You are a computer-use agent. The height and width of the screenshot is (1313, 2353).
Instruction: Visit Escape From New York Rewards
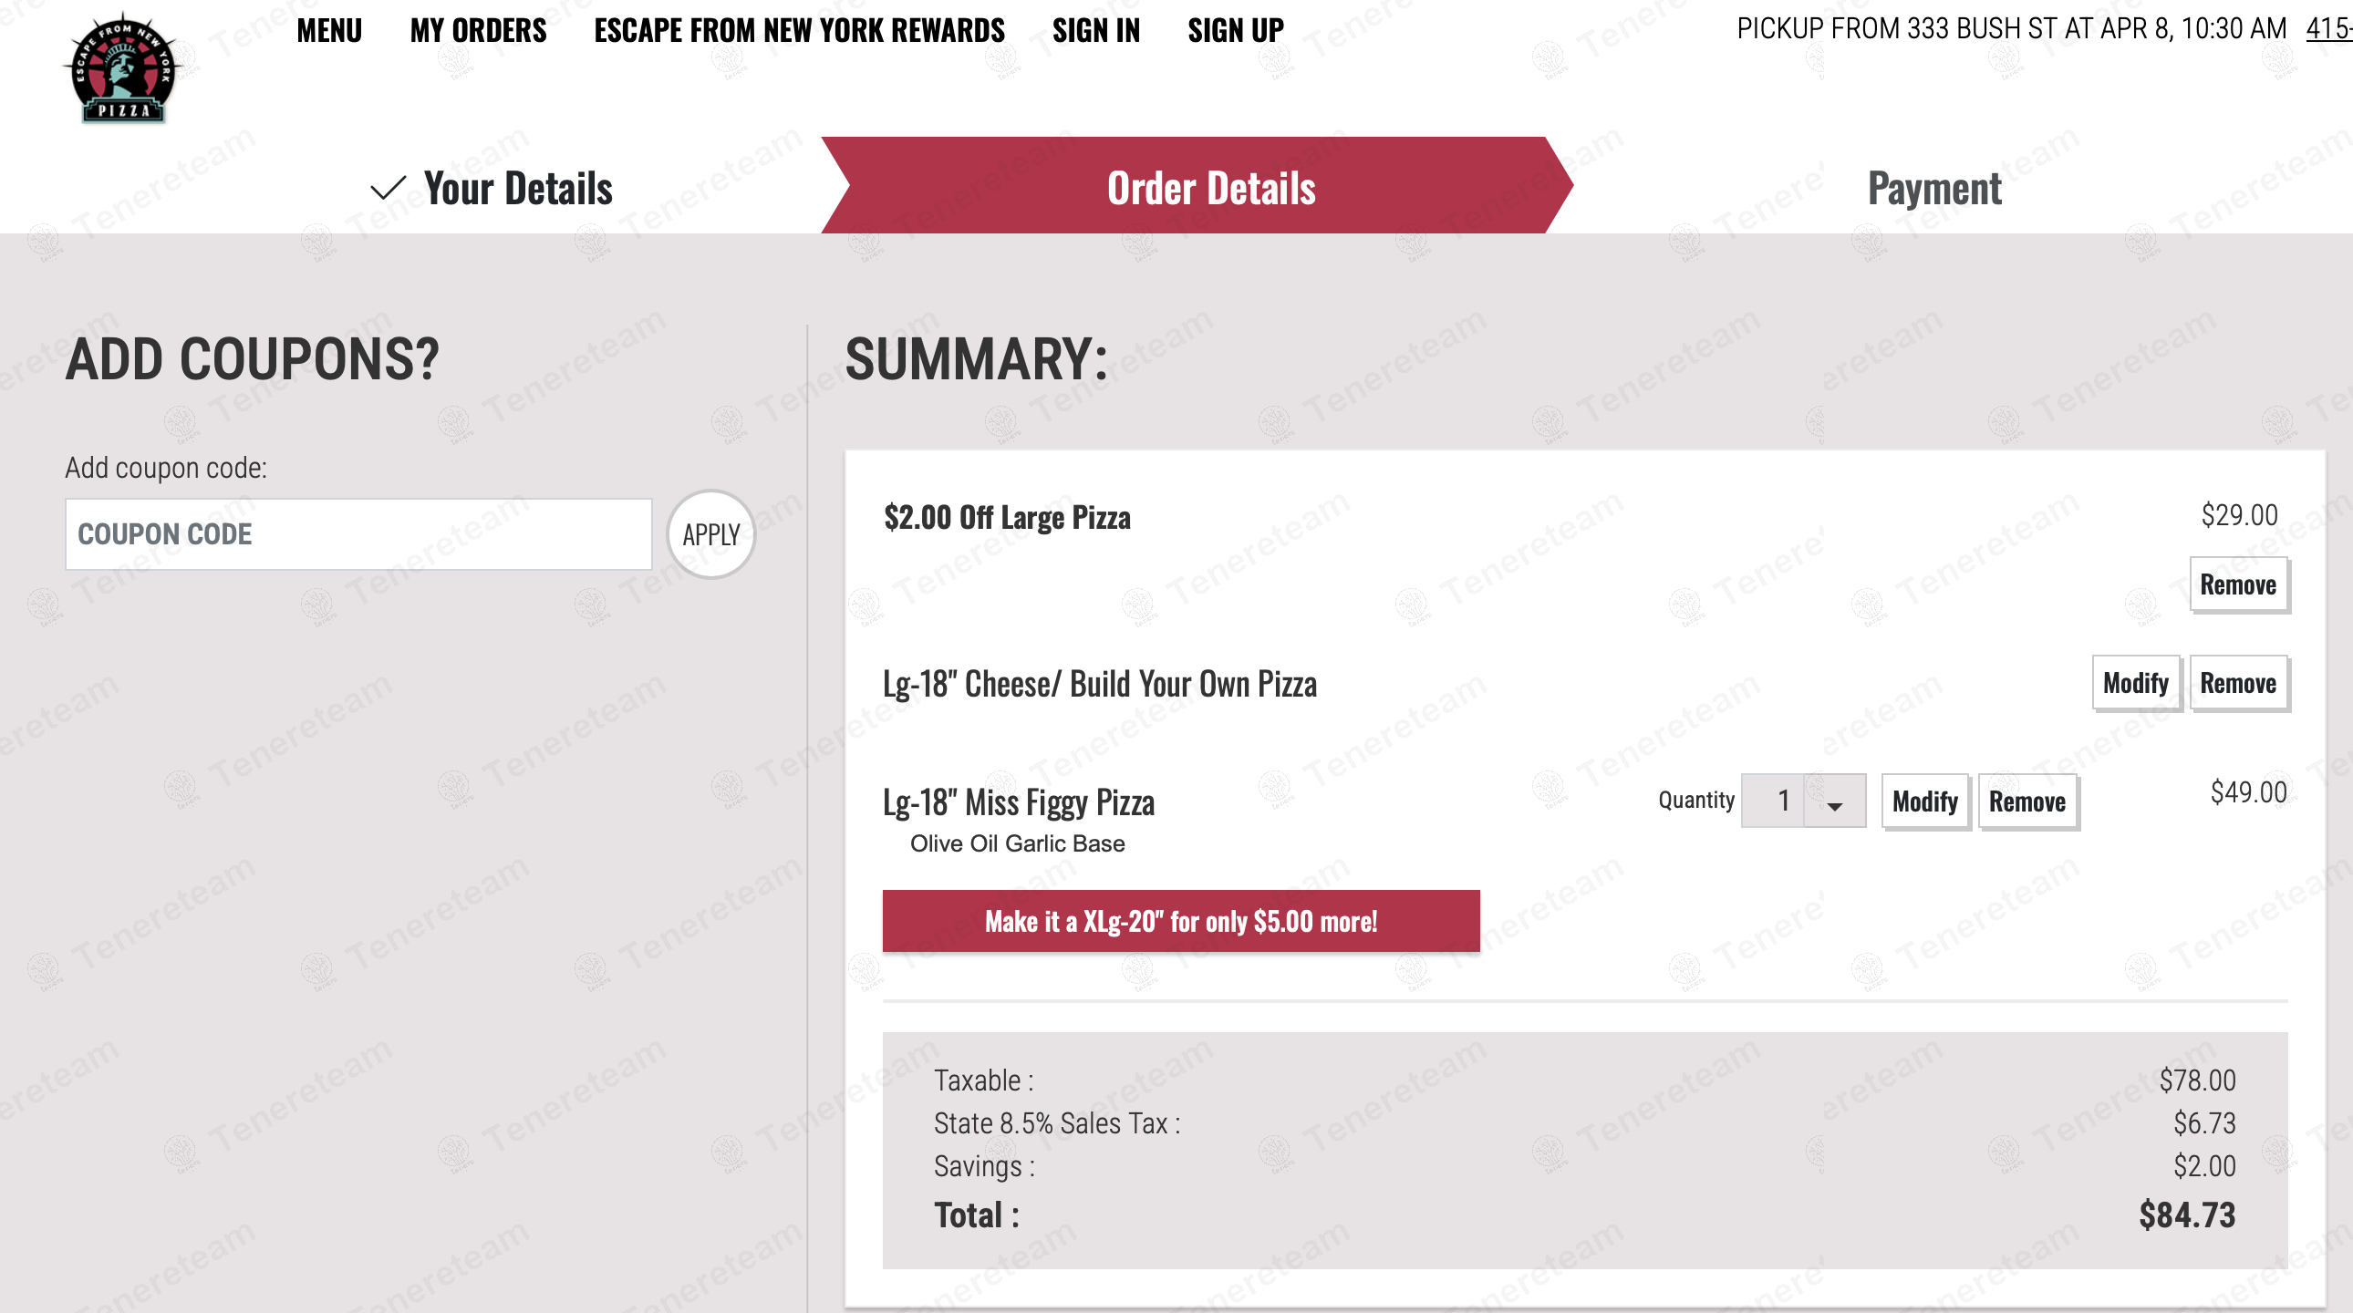[799, 30]
